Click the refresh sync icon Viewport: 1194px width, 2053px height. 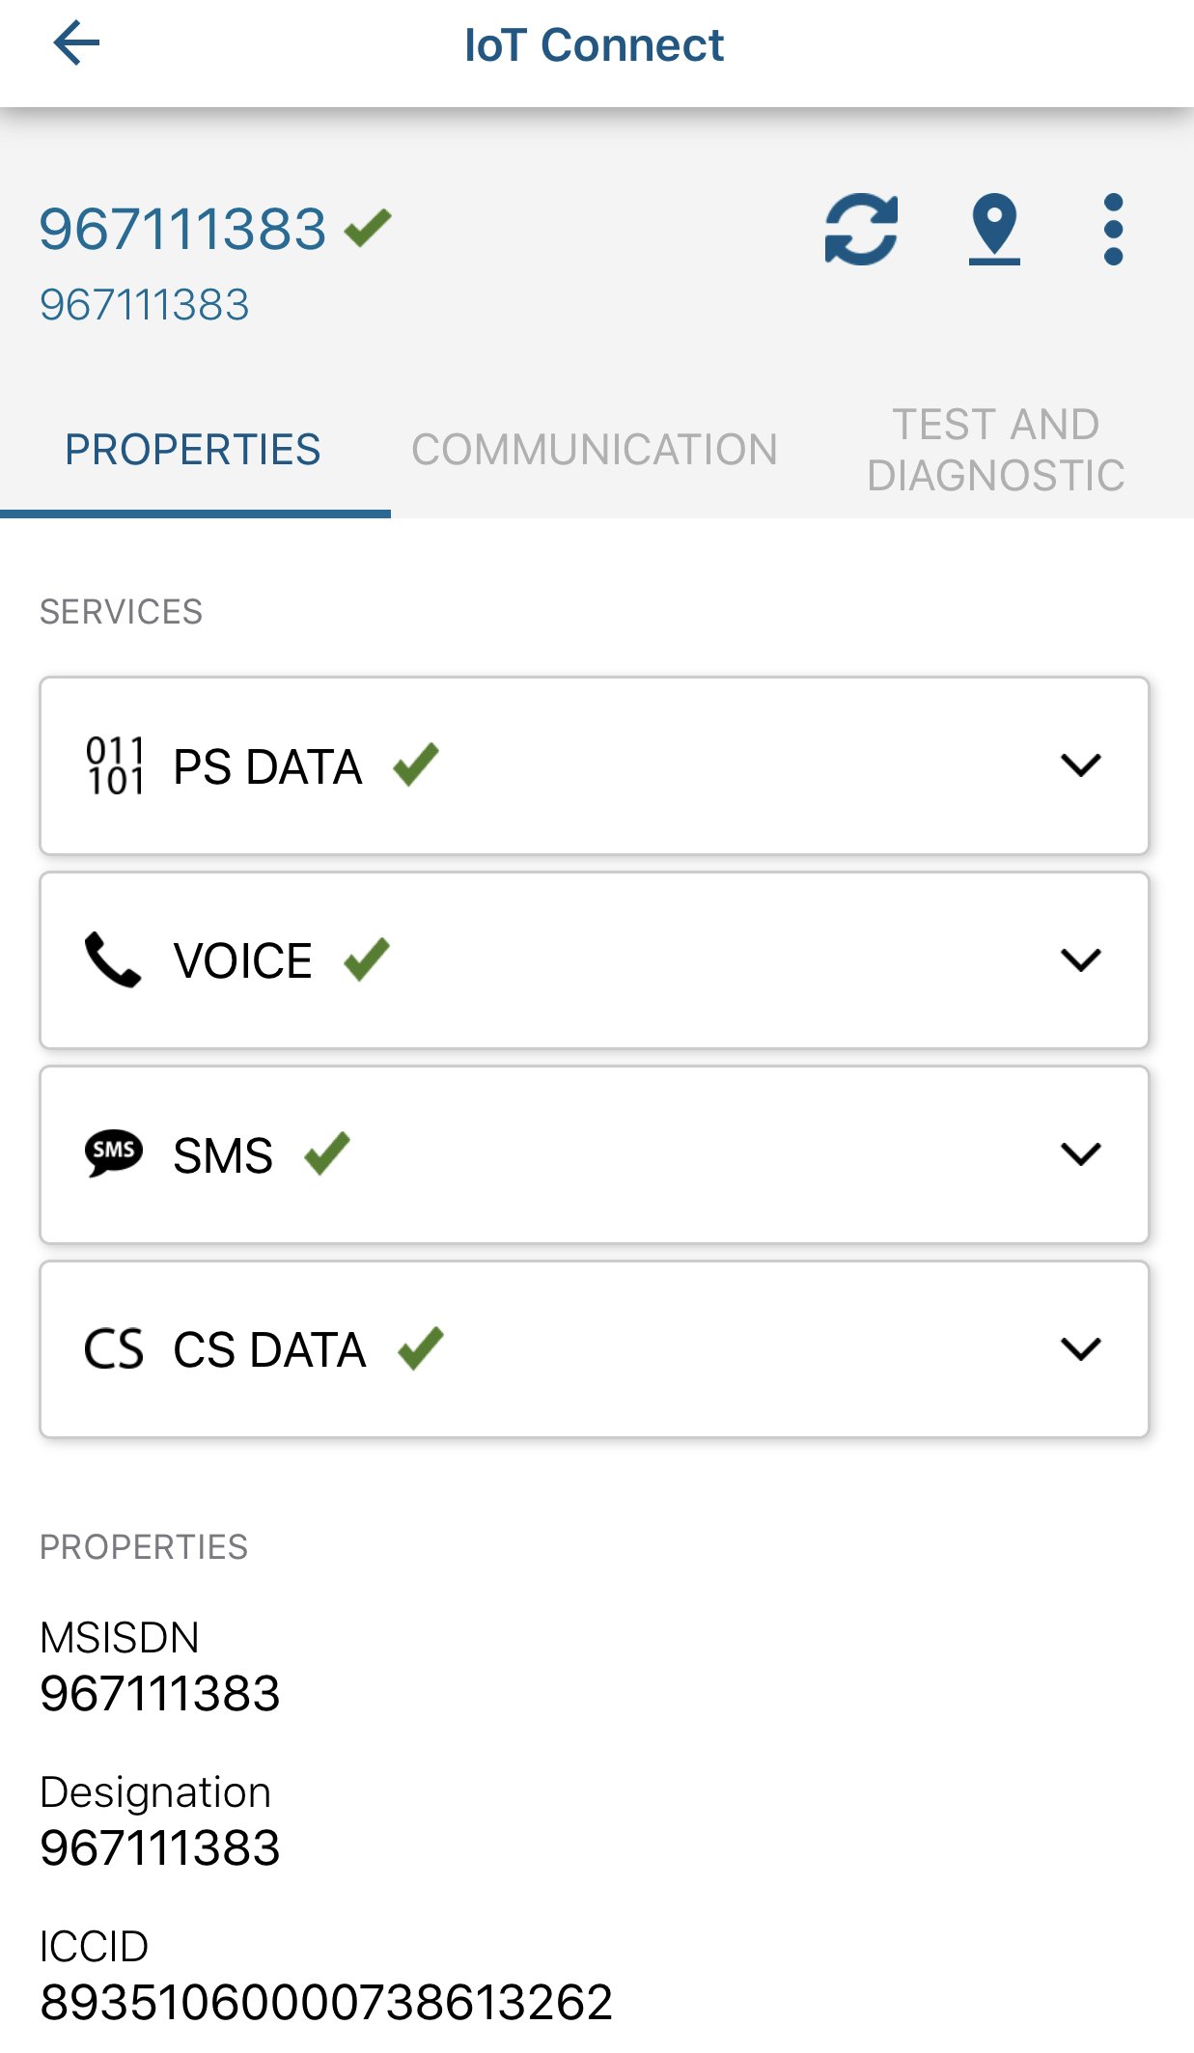tap(861, 229)
